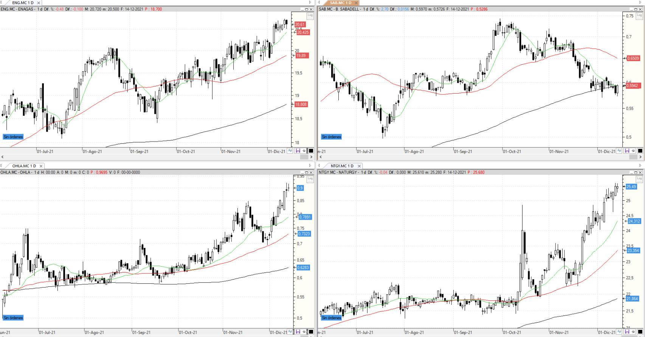The width and height of the screenshot is (645, 337).
Task: Switch to the NTGY.MC 1 D tab
Action: click(x=341, y=166)
